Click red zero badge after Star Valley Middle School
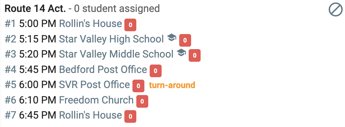 (195, 55)
